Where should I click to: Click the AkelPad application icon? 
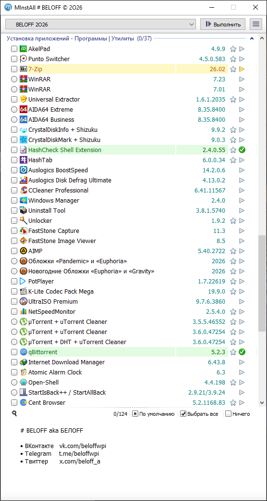pyautogui.click(x=23, y=49)
